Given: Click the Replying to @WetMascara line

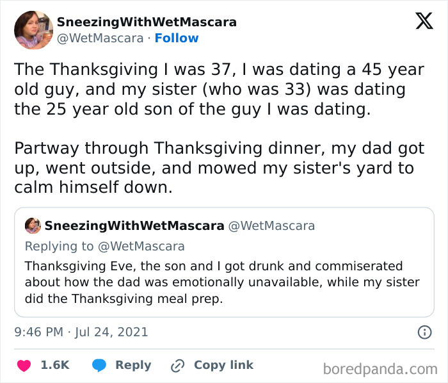Looking at the screenshot, I should (x=104, y=246).
